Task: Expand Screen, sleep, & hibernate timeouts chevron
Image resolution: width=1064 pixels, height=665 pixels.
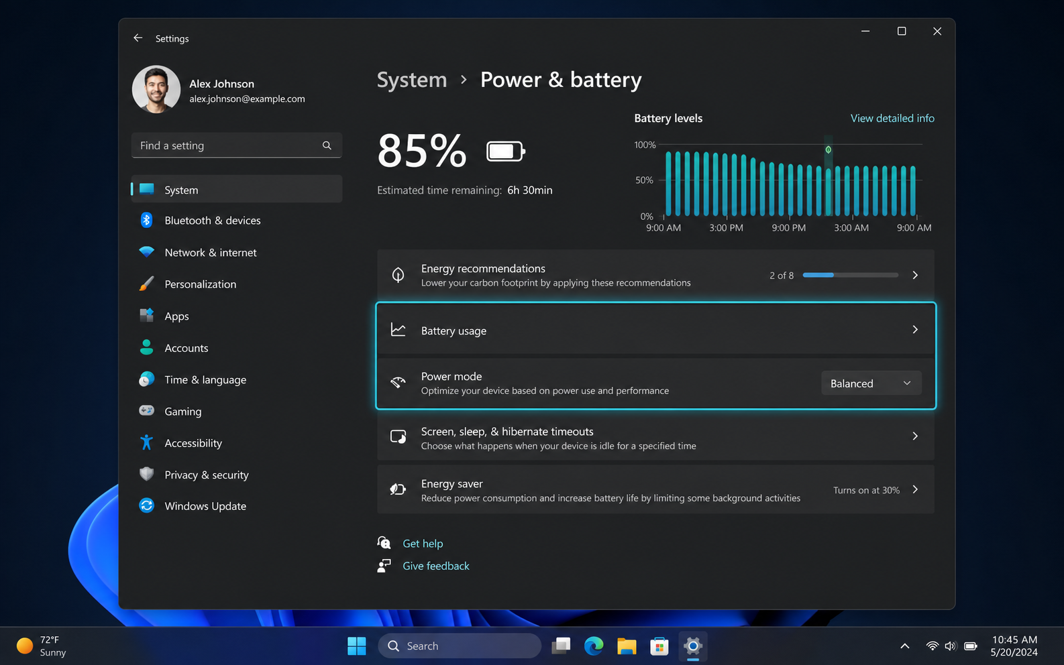Action: point(915,436)
